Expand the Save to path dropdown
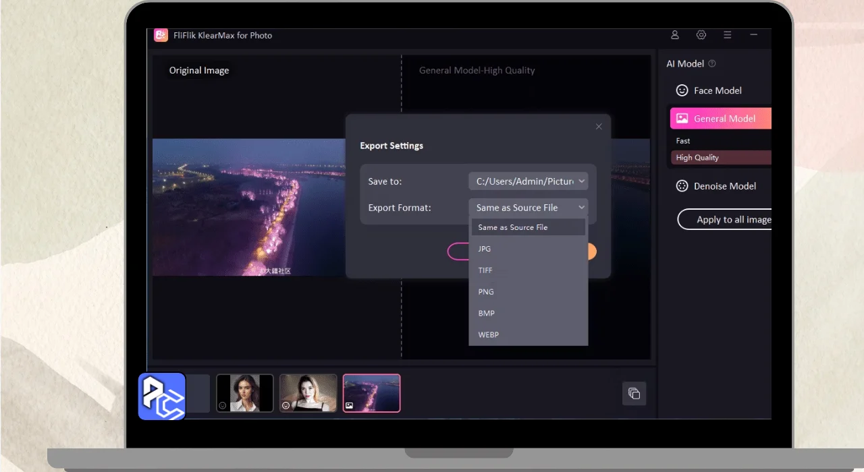Image resolution: width=864 pixels, height=472 pixels. coord(528,181)
